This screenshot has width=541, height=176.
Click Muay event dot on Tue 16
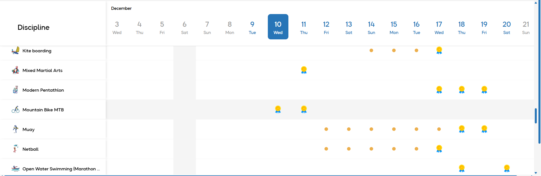point(416,129)
